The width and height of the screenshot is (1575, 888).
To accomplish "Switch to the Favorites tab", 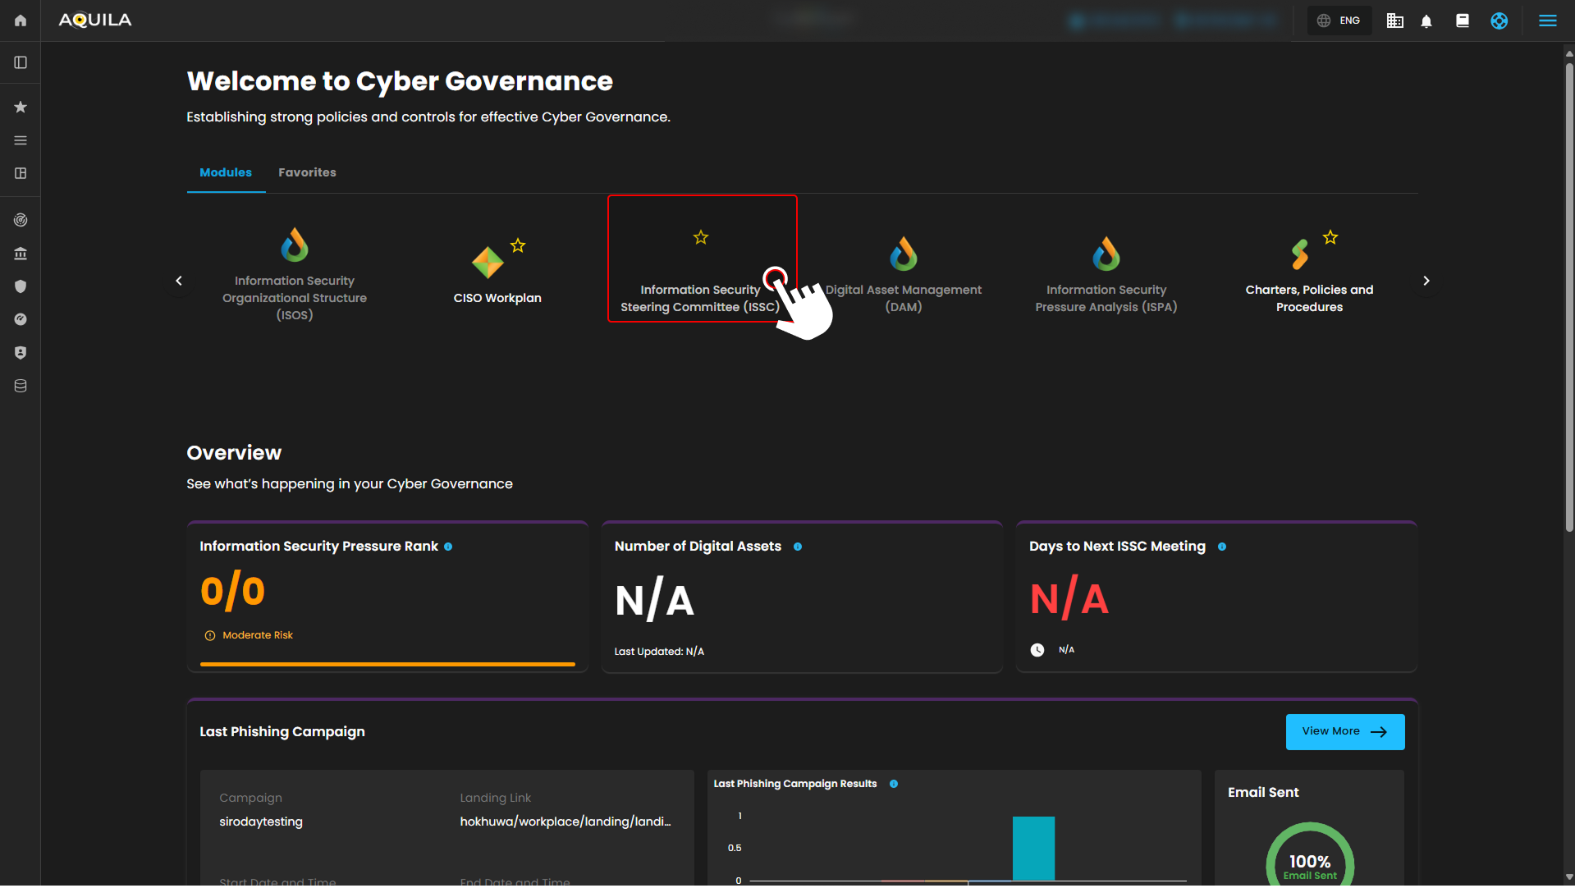I will point(307,172).
